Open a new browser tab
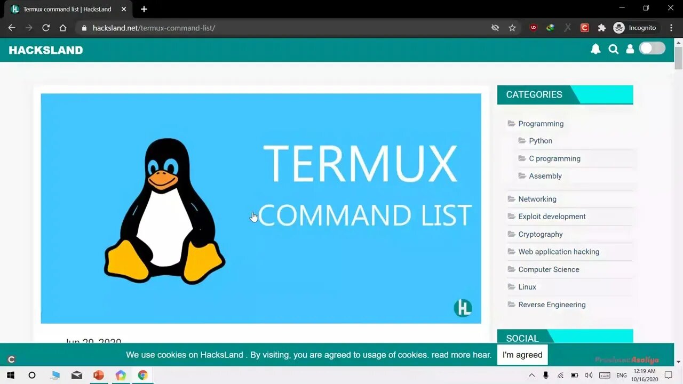This screenshot has height=384, width=683. click(x=144, y=9)
